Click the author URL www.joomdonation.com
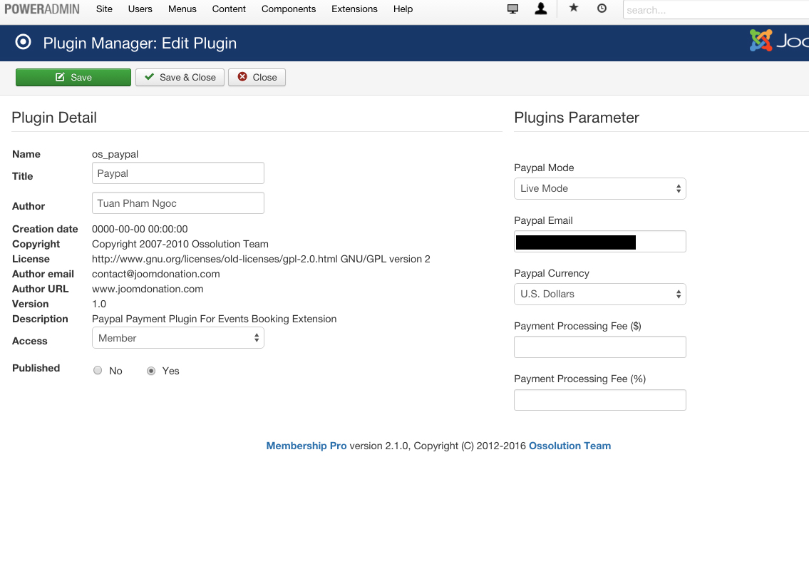Viewport: 809px width, 579px height. pyautogui.click(x=148, y=289)
